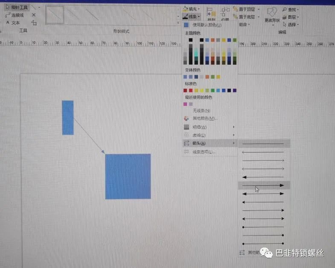This screenshot has width=335, height=268.
Task: Select the 指针工具 pointer tool
Action: pos(17,8)
